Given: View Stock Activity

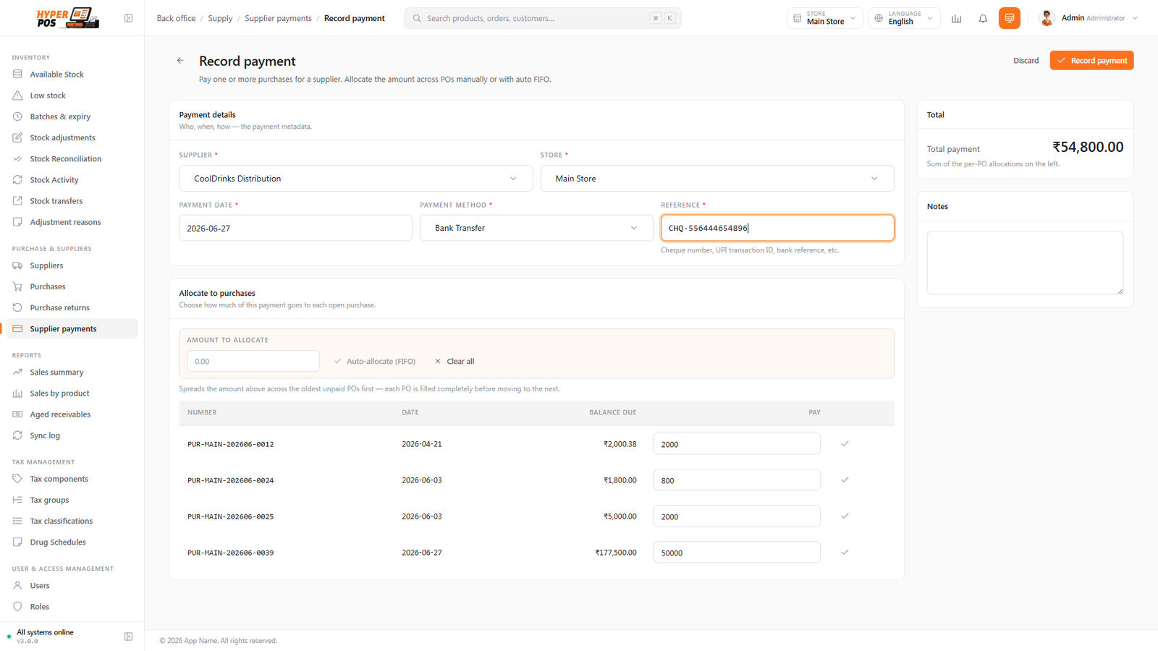Looking at the screenshot, I should (x=72, y=179).
